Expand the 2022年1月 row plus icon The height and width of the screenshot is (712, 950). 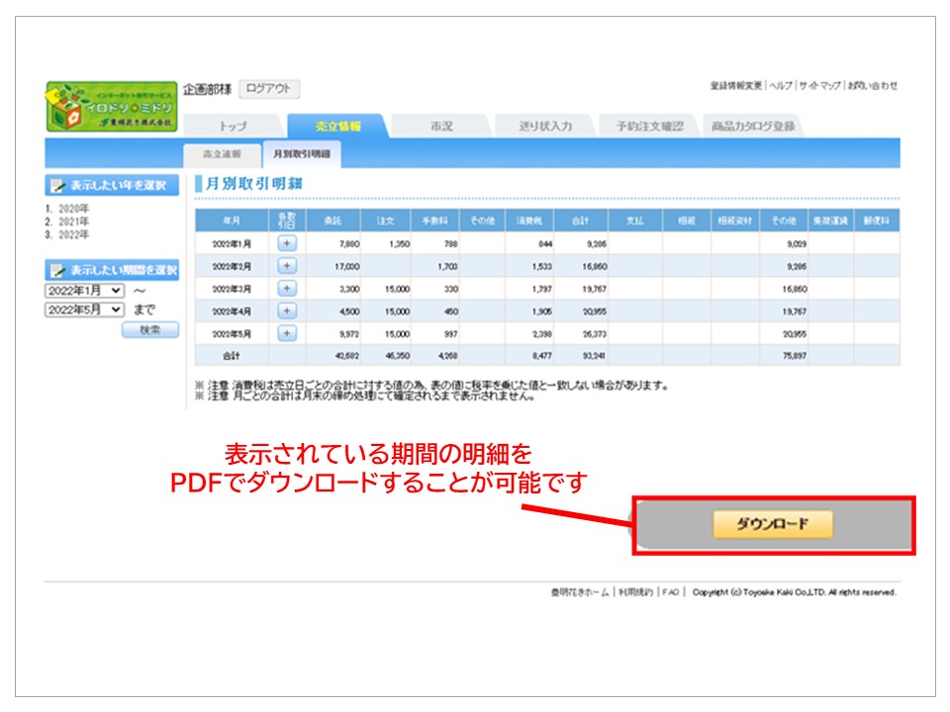287,242
